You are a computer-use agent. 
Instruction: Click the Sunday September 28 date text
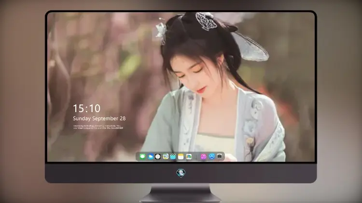tap(99, 118)
